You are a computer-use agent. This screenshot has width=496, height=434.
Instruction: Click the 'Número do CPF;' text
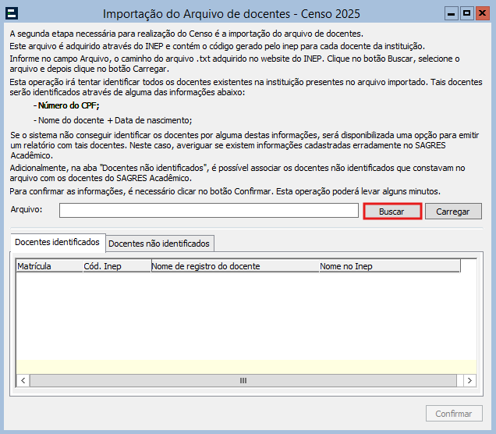pos(69,105)
